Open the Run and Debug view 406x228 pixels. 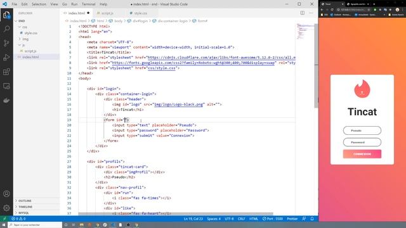pyautogui.click(x=6, y=58)
